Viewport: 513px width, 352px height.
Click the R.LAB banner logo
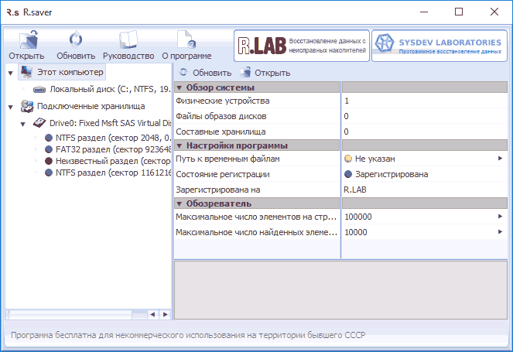point(300,46)
